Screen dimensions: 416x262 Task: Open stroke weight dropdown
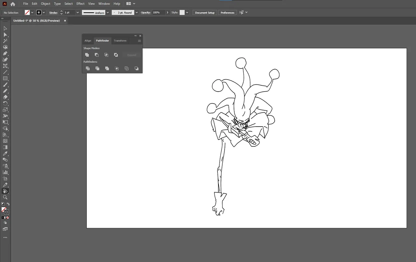click(x=78, y=12)
